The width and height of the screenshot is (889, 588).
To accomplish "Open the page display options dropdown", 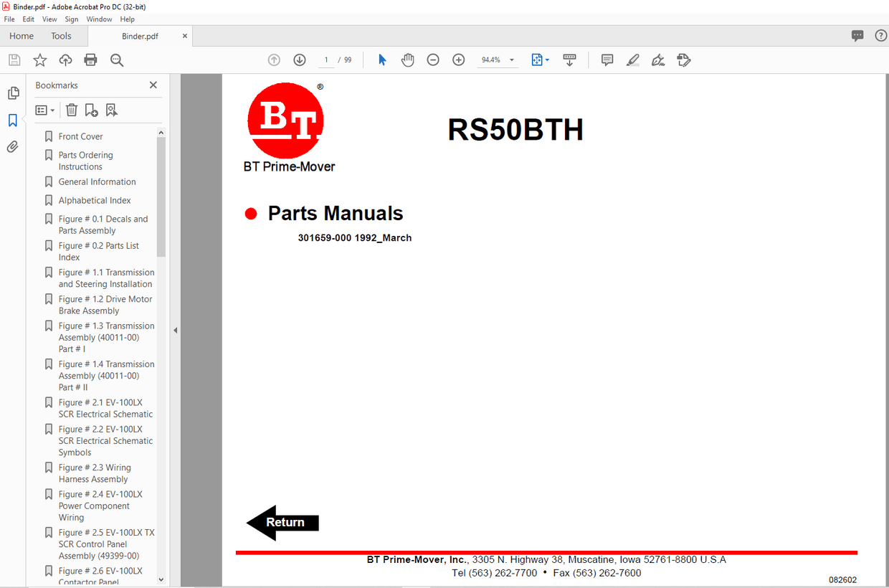I will 540,60.
